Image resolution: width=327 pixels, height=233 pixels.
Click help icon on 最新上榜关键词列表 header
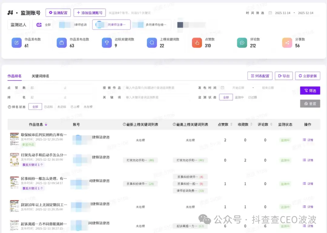point(124,124)
